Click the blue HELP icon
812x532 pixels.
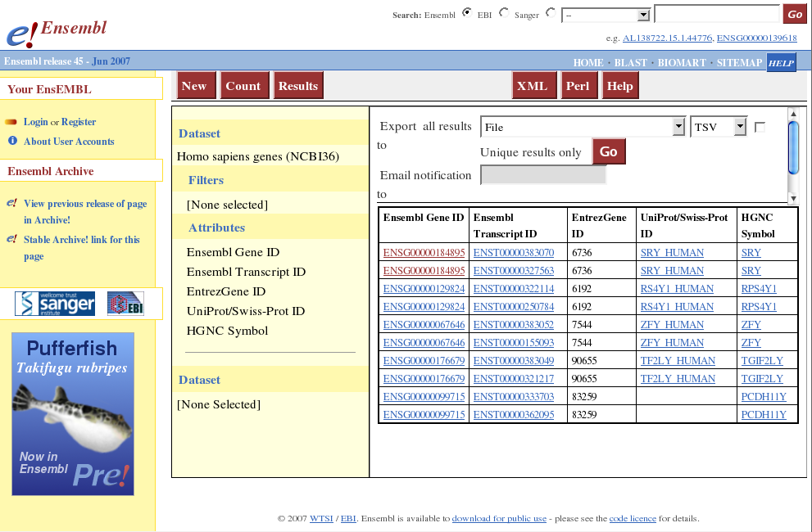(x=781, y=63)
